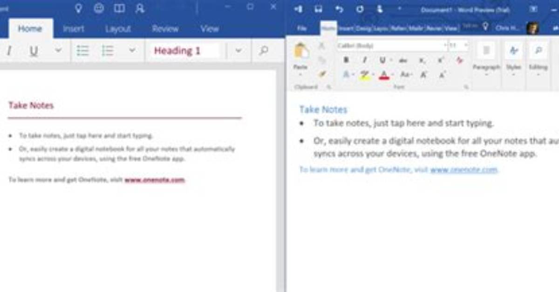Expand the styles gallery arrow beside Heading 1

[x=239, y=51]
